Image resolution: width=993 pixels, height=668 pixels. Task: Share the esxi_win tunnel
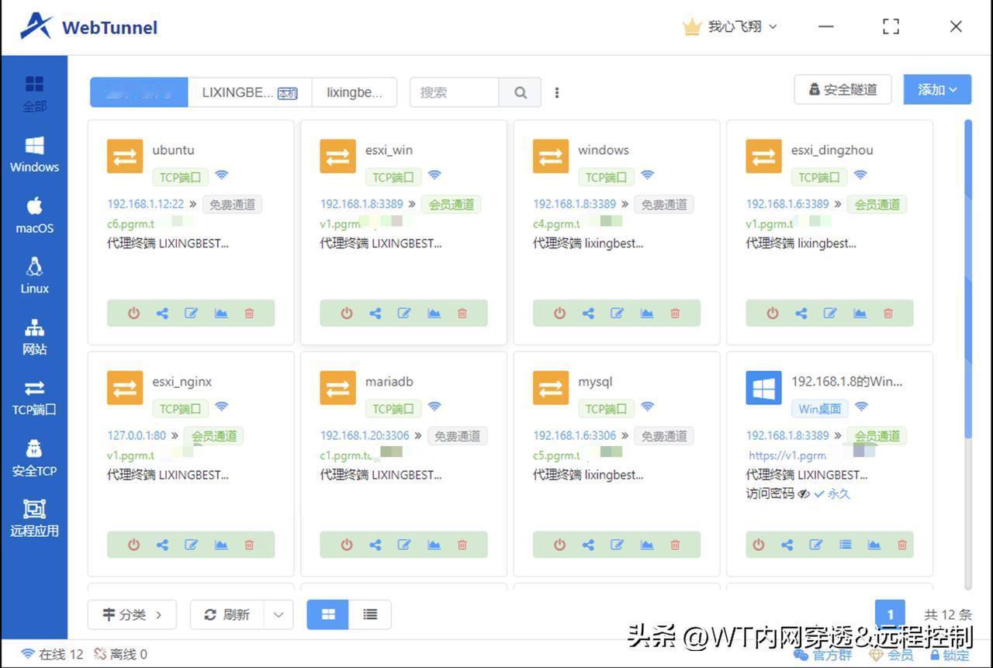(x=375, y=313)
